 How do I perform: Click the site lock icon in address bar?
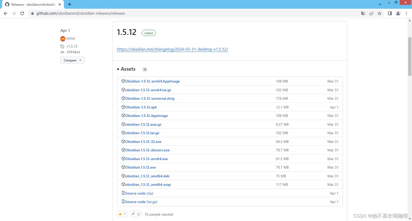click(32, 13)
